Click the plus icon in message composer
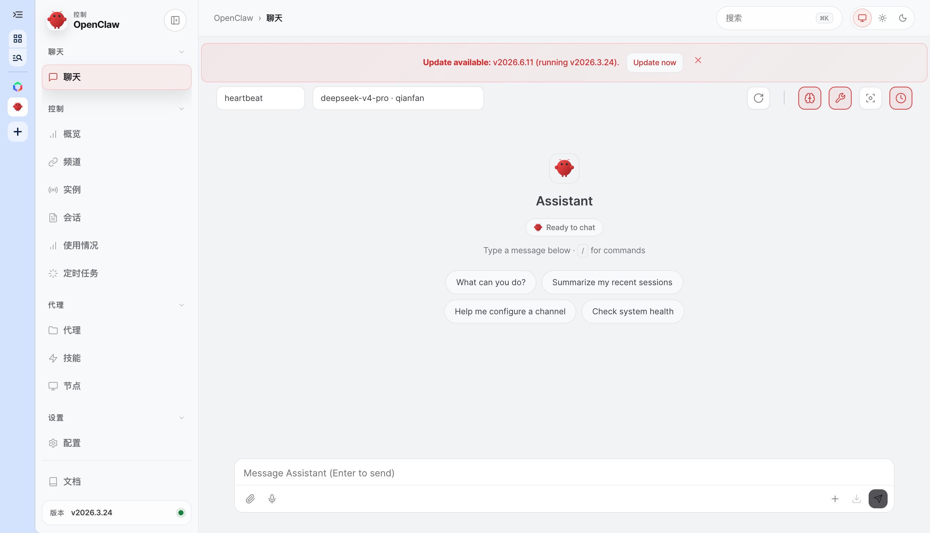 point(835,499)
